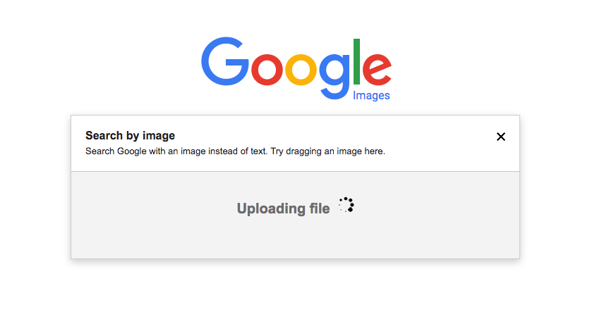Click the upload loading spinner
The image size is (609, 312).
346,205
